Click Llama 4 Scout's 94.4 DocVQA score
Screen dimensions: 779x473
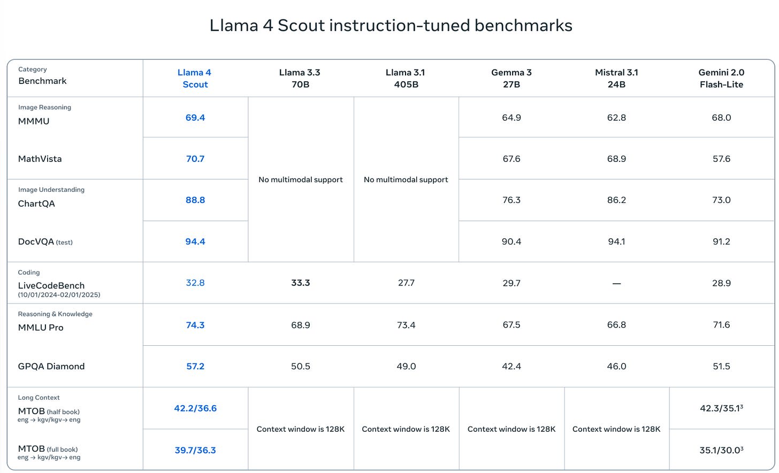(x=195, y=242)
